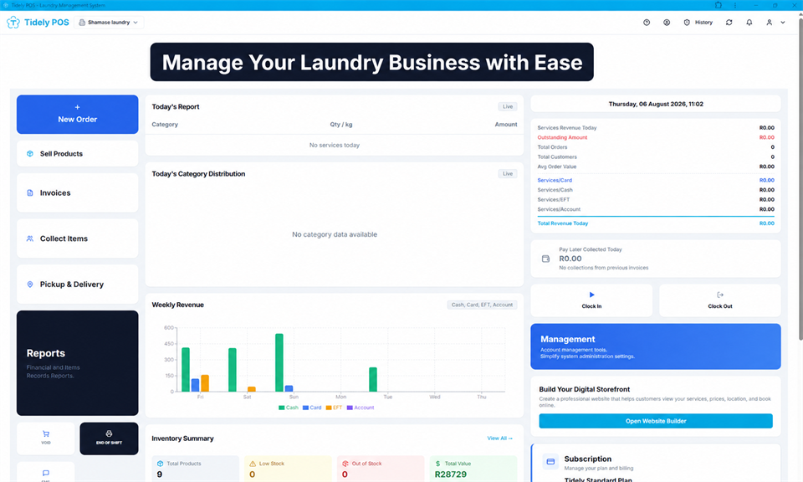Screen dimensions: 803x482
Task: Click the View All inventory link
Action: click(500, 438)
